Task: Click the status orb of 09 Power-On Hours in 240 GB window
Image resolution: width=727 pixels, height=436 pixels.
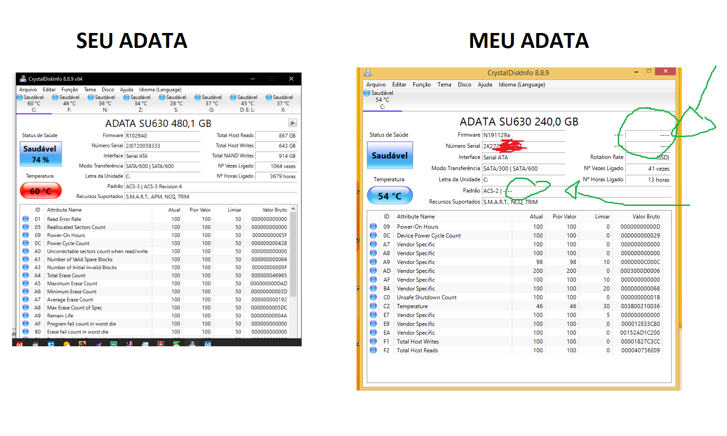Action: pyautogui.click(x=373, y=226)
